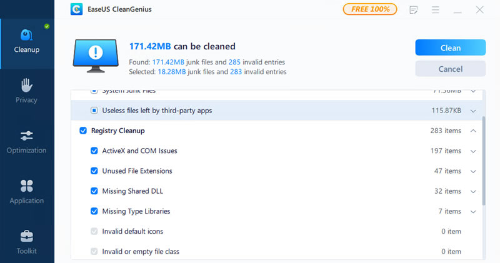Image resolution: width=500 pixels, height=263 pixels.
Task: Toggle Useless files left by third-party apps checkbox
Action: 94,111
